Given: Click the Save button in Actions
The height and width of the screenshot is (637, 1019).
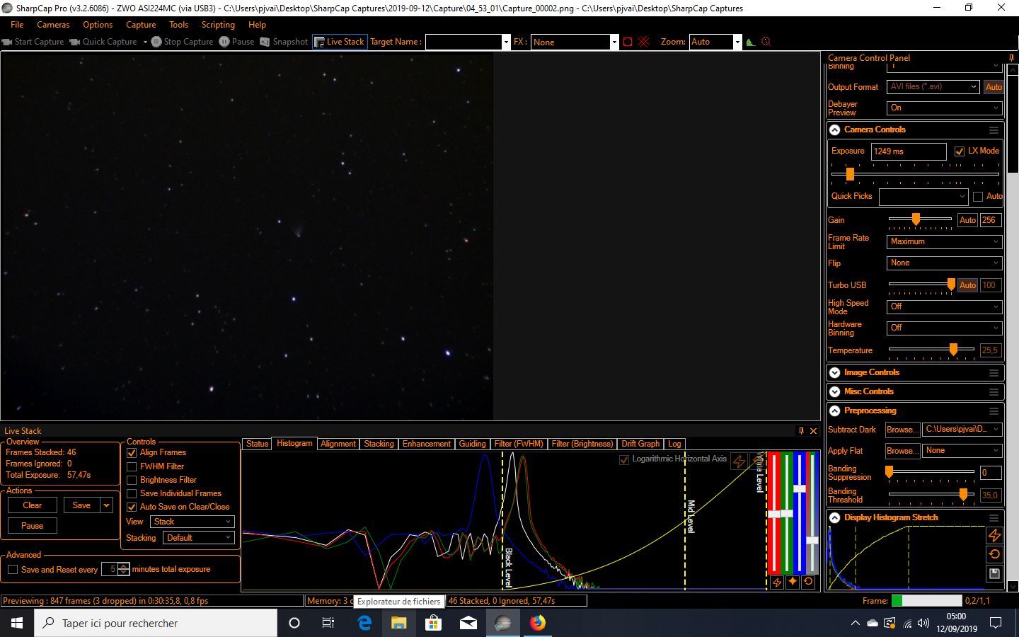Looking at the screenshot, I should [81, 505].
